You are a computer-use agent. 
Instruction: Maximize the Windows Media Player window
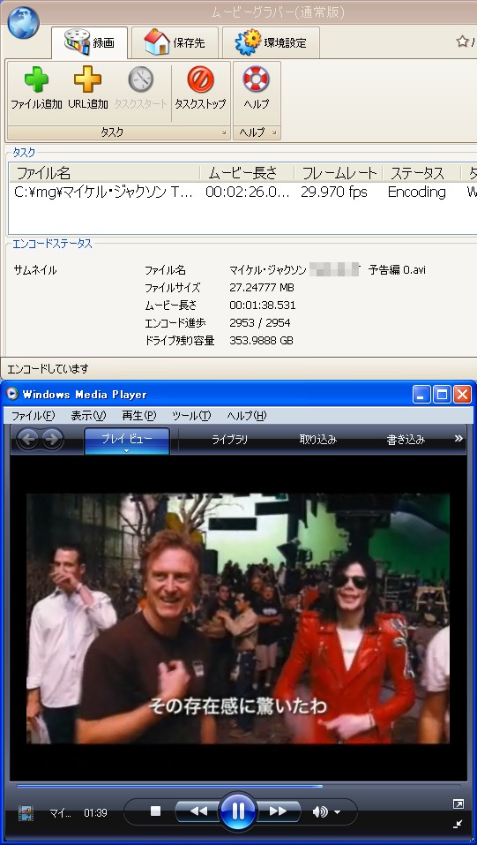[442, 395]
